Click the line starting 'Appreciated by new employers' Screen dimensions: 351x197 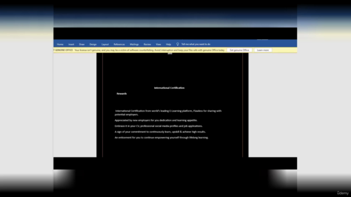(x=156, y=120)
